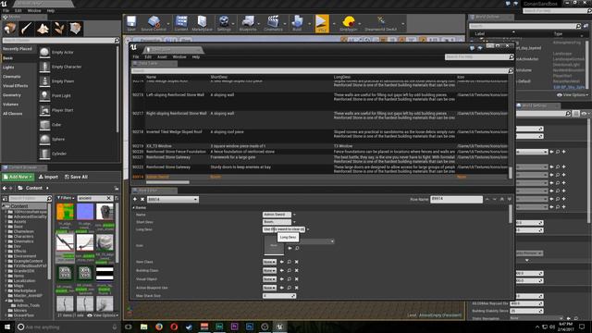The image size is (592, 333).
Task: Click the Dreamworld DevKit toolbar icon
Action: [380, 23]
